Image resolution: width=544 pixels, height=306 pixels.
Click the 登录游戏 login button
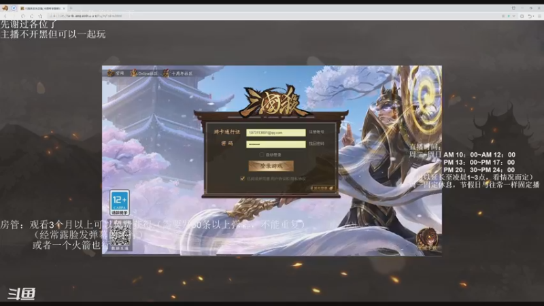click(x=271, y=166)
